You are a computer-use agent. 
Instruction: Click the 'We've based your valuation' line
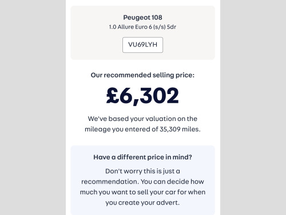(142, 119)
